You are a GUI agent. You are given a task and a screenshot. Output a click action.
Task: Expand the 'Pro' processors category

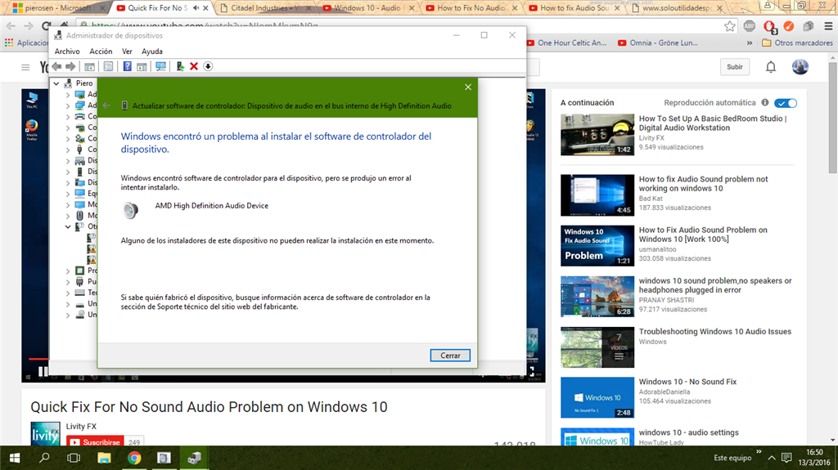click(x=68, y=271)
